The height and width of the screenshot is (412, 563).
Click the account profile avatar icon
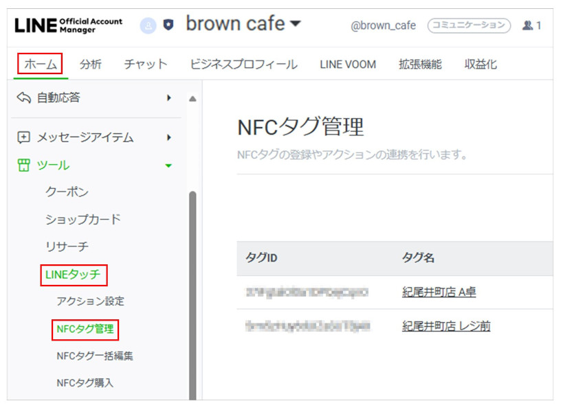pos(148,25)
